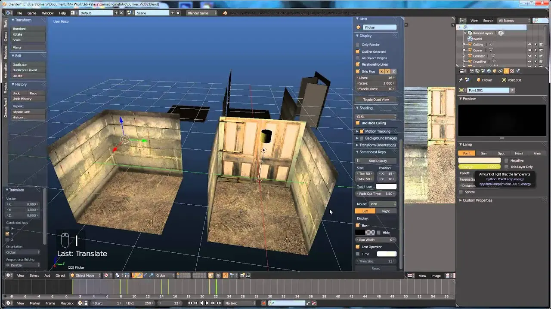
Task: Open the Render properties camera icon tab
Action: pos(472,71)
